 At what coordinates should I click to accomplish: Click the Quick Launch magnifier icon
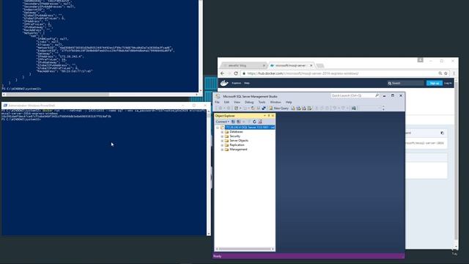[x=377, y=95]
